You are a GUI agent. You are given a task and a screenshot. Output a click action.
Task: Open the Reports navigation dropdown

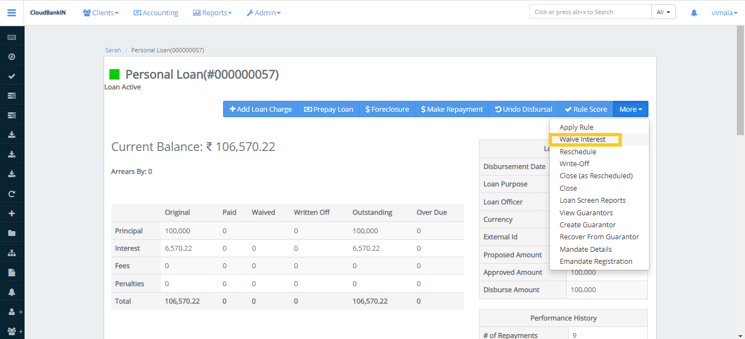(x=212, y=12)
